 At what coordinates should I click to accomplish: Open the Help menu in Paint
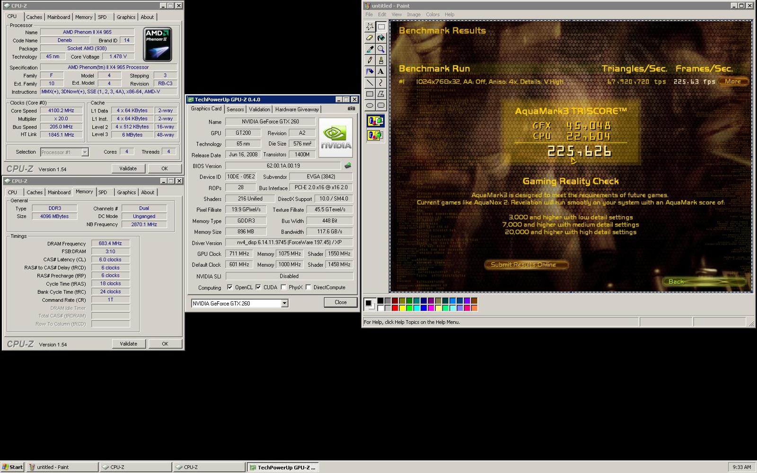pyautogui.click(x=449, y=15)
